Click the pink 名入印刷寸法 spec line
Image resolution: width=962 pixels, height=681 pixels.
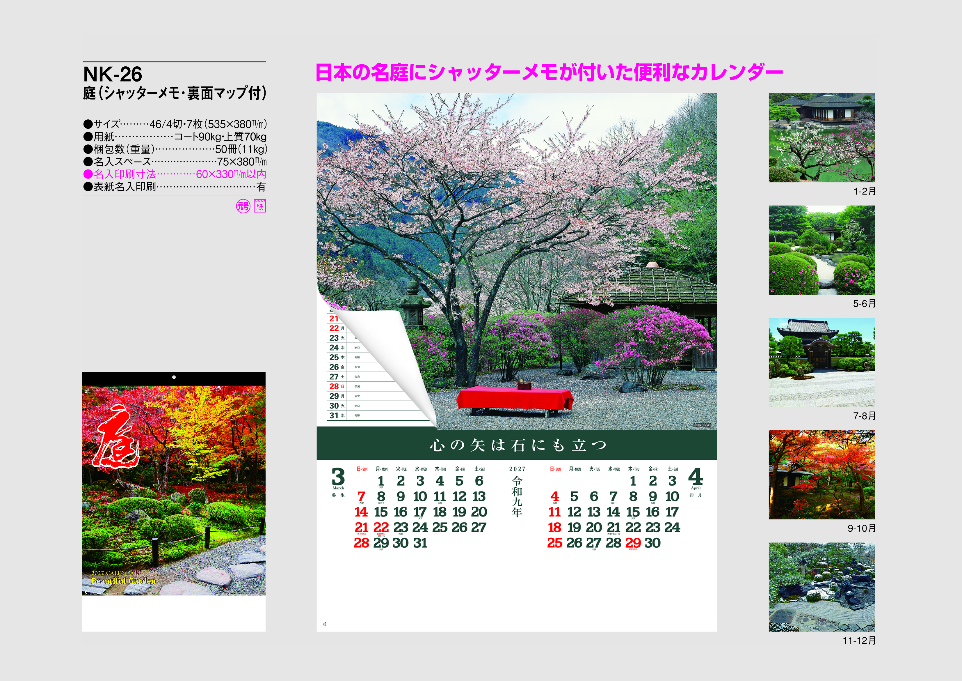point(175,174)
